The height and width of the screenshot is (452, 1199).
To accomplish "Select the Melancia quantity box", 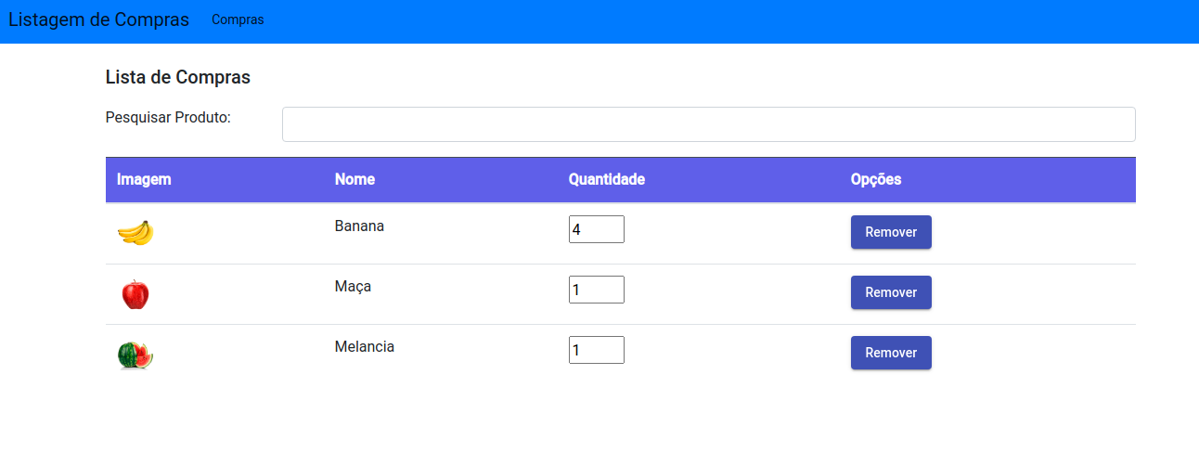I will point(597,350).
